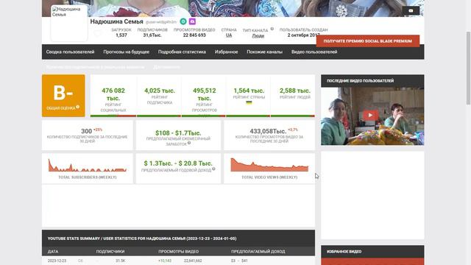The width and height of the screenshot is (471, 265).
Task: Open Избранное tab
Action: click(226, 52)
